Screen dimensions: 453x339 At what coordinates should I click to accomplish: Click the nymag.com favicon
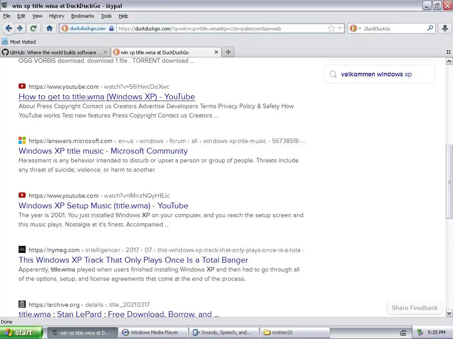click(x=22, y=249)
